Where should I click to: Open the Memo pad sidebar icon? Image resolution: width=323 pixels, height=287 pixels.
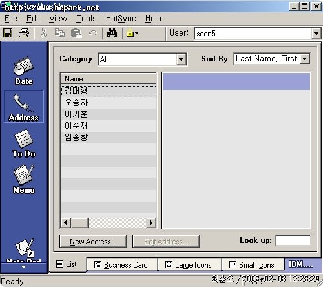pos(24,179)
